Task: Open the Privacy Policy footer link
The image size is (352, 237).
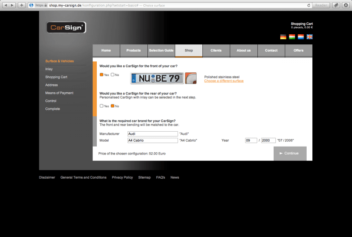Action: [x=122, y=177]
